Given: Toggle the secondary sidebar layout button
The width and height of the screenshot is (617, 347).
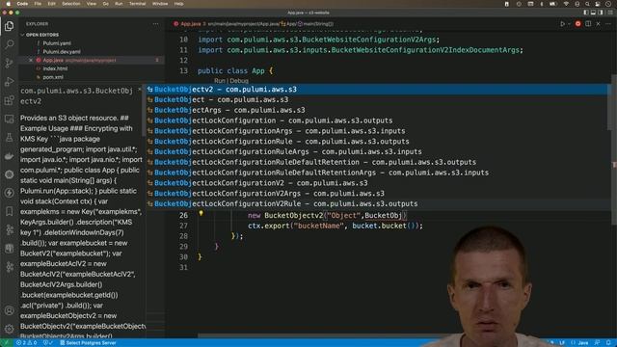Looking at the screenshot, I should tap(601, 13).
